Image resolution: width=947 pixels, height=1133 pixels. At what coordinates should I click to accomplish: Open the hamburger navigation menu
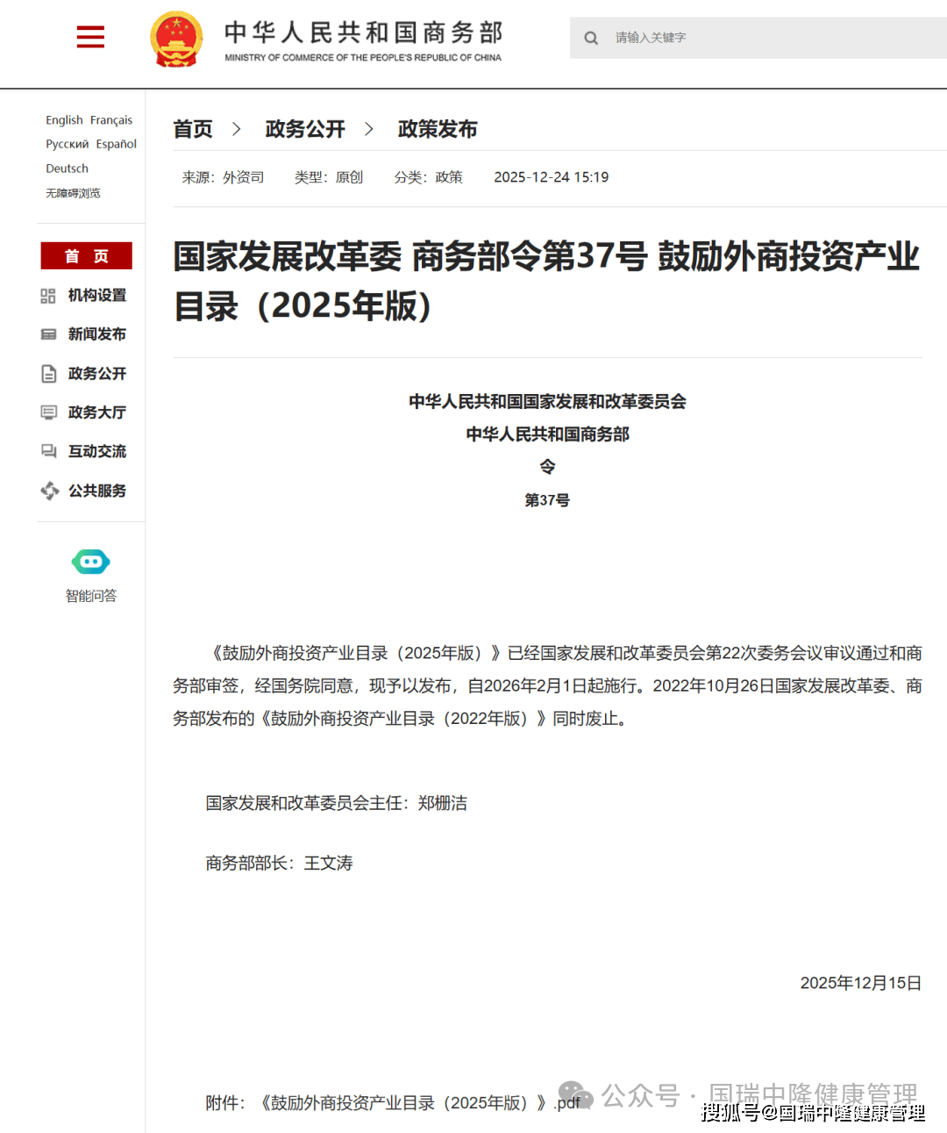point(89,37)
